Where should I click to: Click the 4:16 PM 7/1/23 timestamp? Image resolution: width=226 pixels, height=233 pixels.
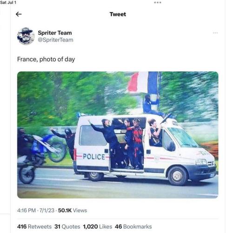click(x=36, y=211)
